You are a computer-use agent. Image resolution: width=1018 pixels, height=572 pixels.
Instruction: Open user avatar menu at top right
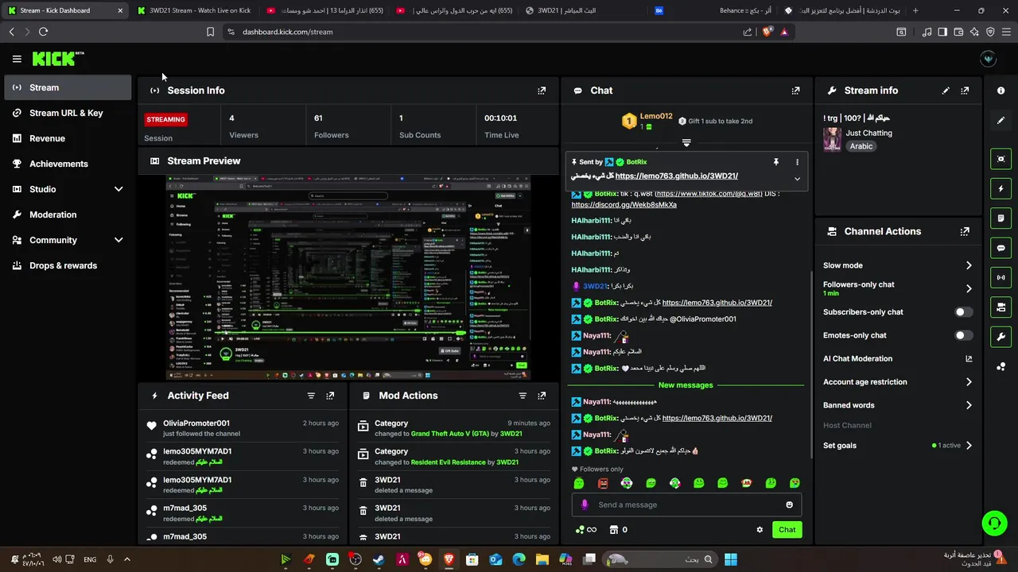989,59
